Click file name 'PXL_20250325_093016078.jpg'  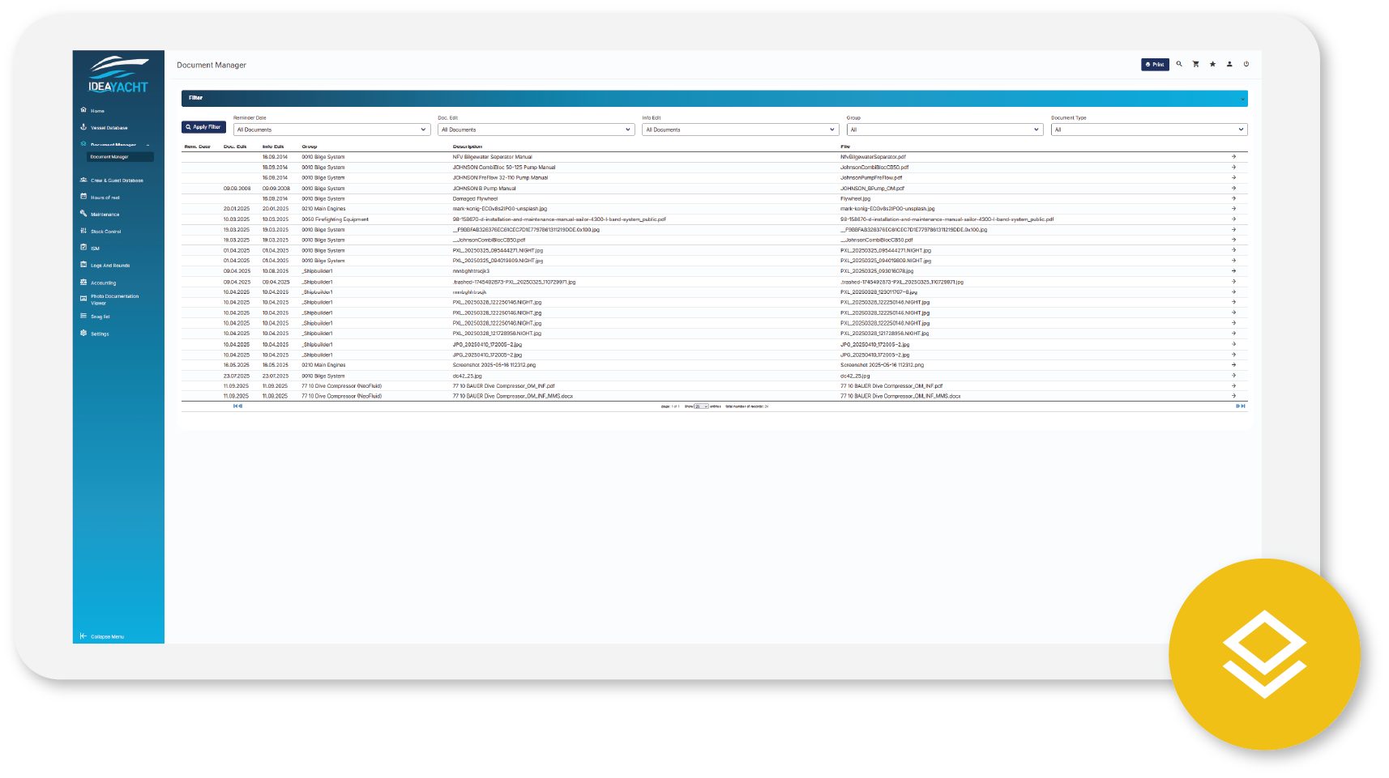coord(877,271)
